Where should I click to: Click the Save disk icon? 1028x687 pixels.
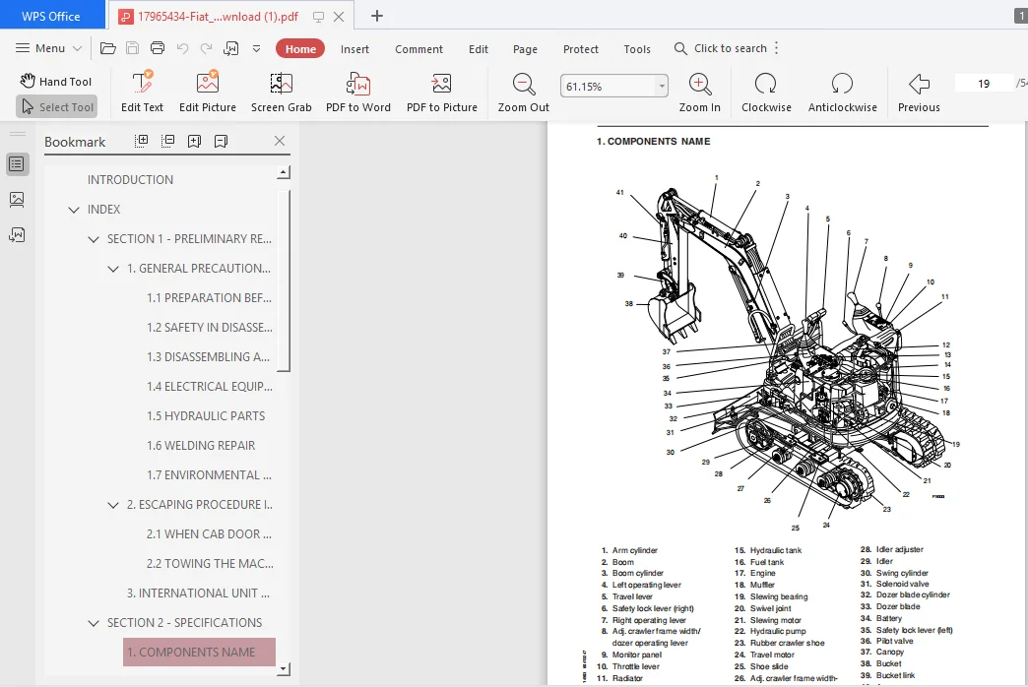coord(132,48)
